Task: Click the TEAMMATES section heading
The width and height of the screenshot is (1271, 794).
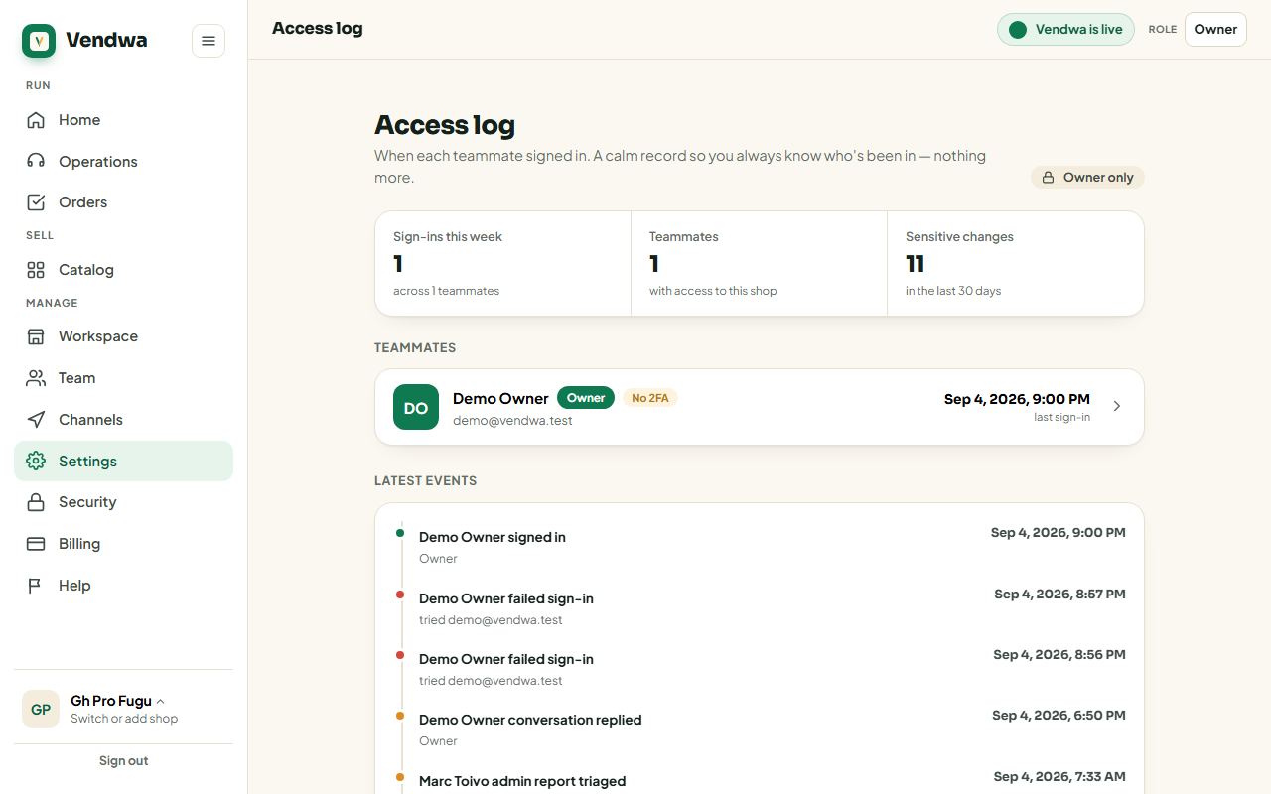Action: tap(415, 348)
